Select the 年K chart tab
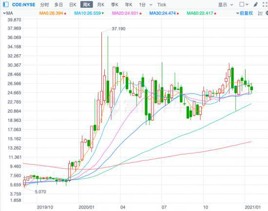The image size is (268, 211). click(x=129, y=5)
